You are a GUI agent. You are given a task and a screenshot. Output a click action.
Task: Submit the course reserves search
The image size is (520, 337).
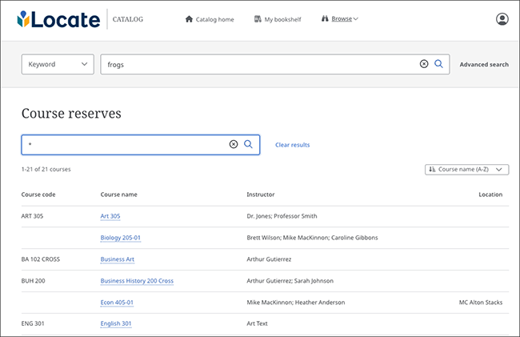point(248,144)
